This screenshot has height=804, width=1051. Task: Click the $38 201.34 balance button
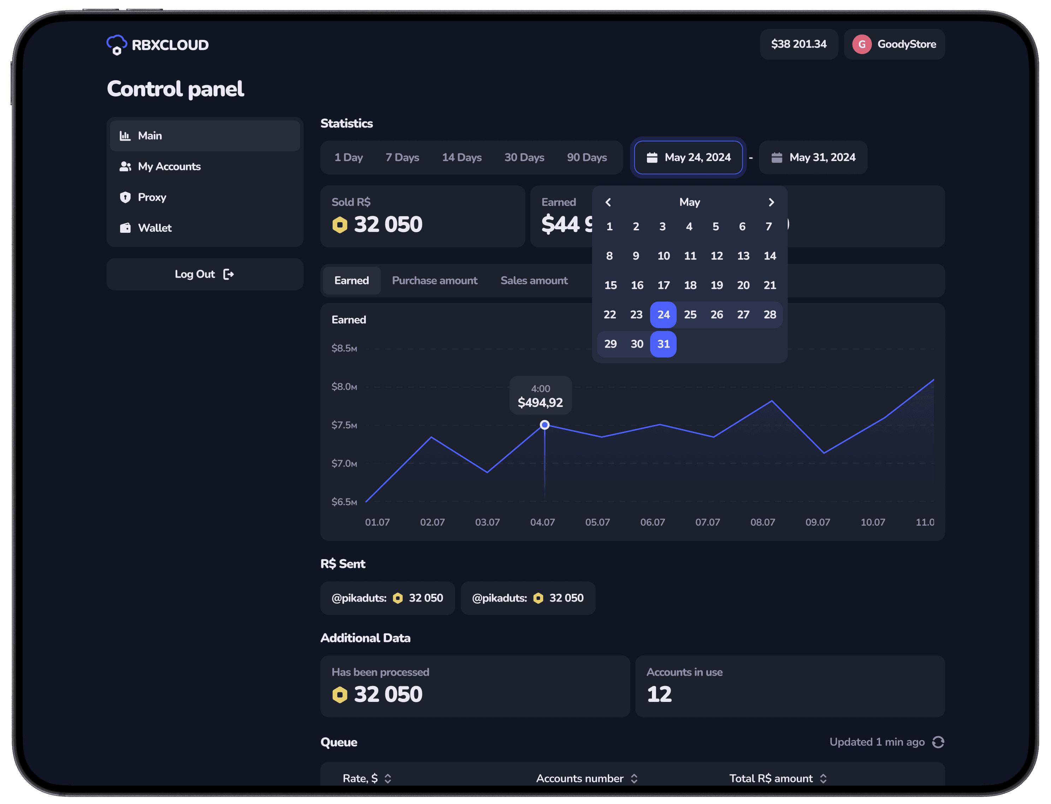click(x=798, y=45)
